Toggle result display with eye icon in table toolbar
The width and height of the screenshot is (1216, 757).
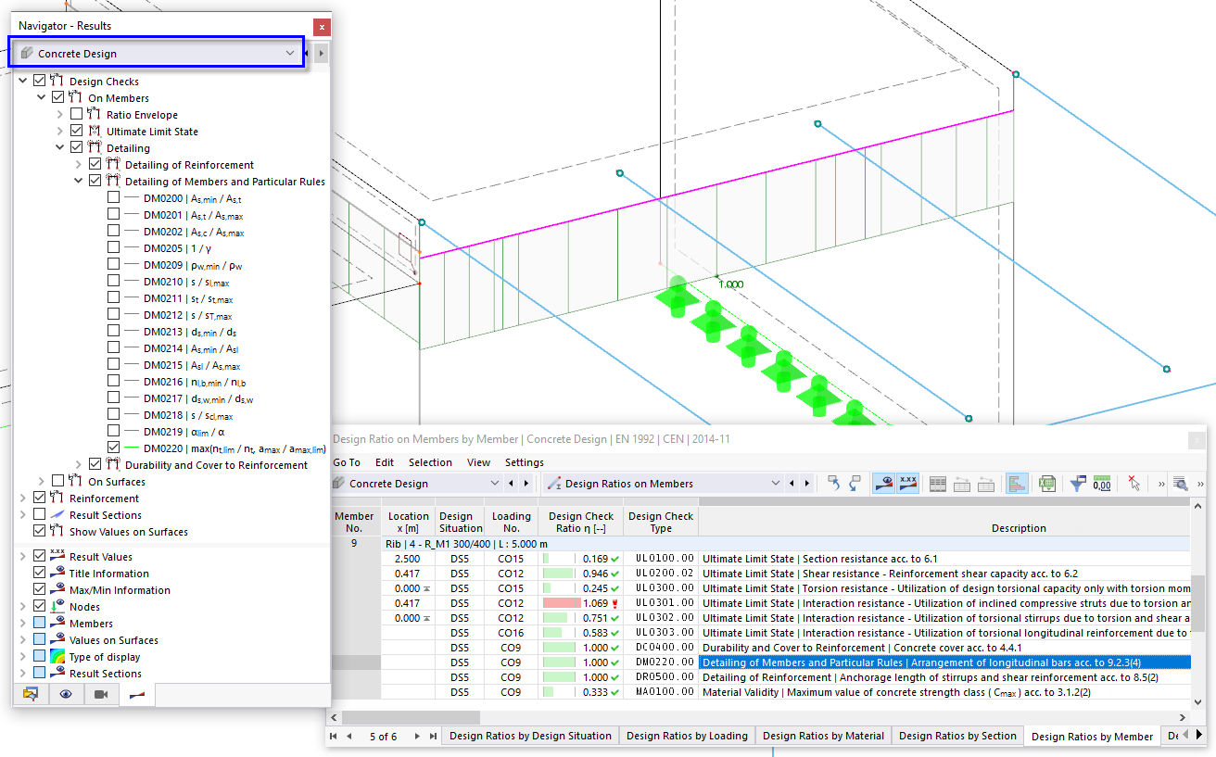tap(884, 483)
